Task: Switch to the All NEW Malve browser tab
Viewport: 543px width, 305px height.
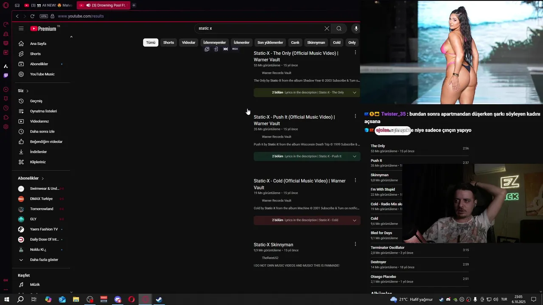Action: (x=48, y=5)
